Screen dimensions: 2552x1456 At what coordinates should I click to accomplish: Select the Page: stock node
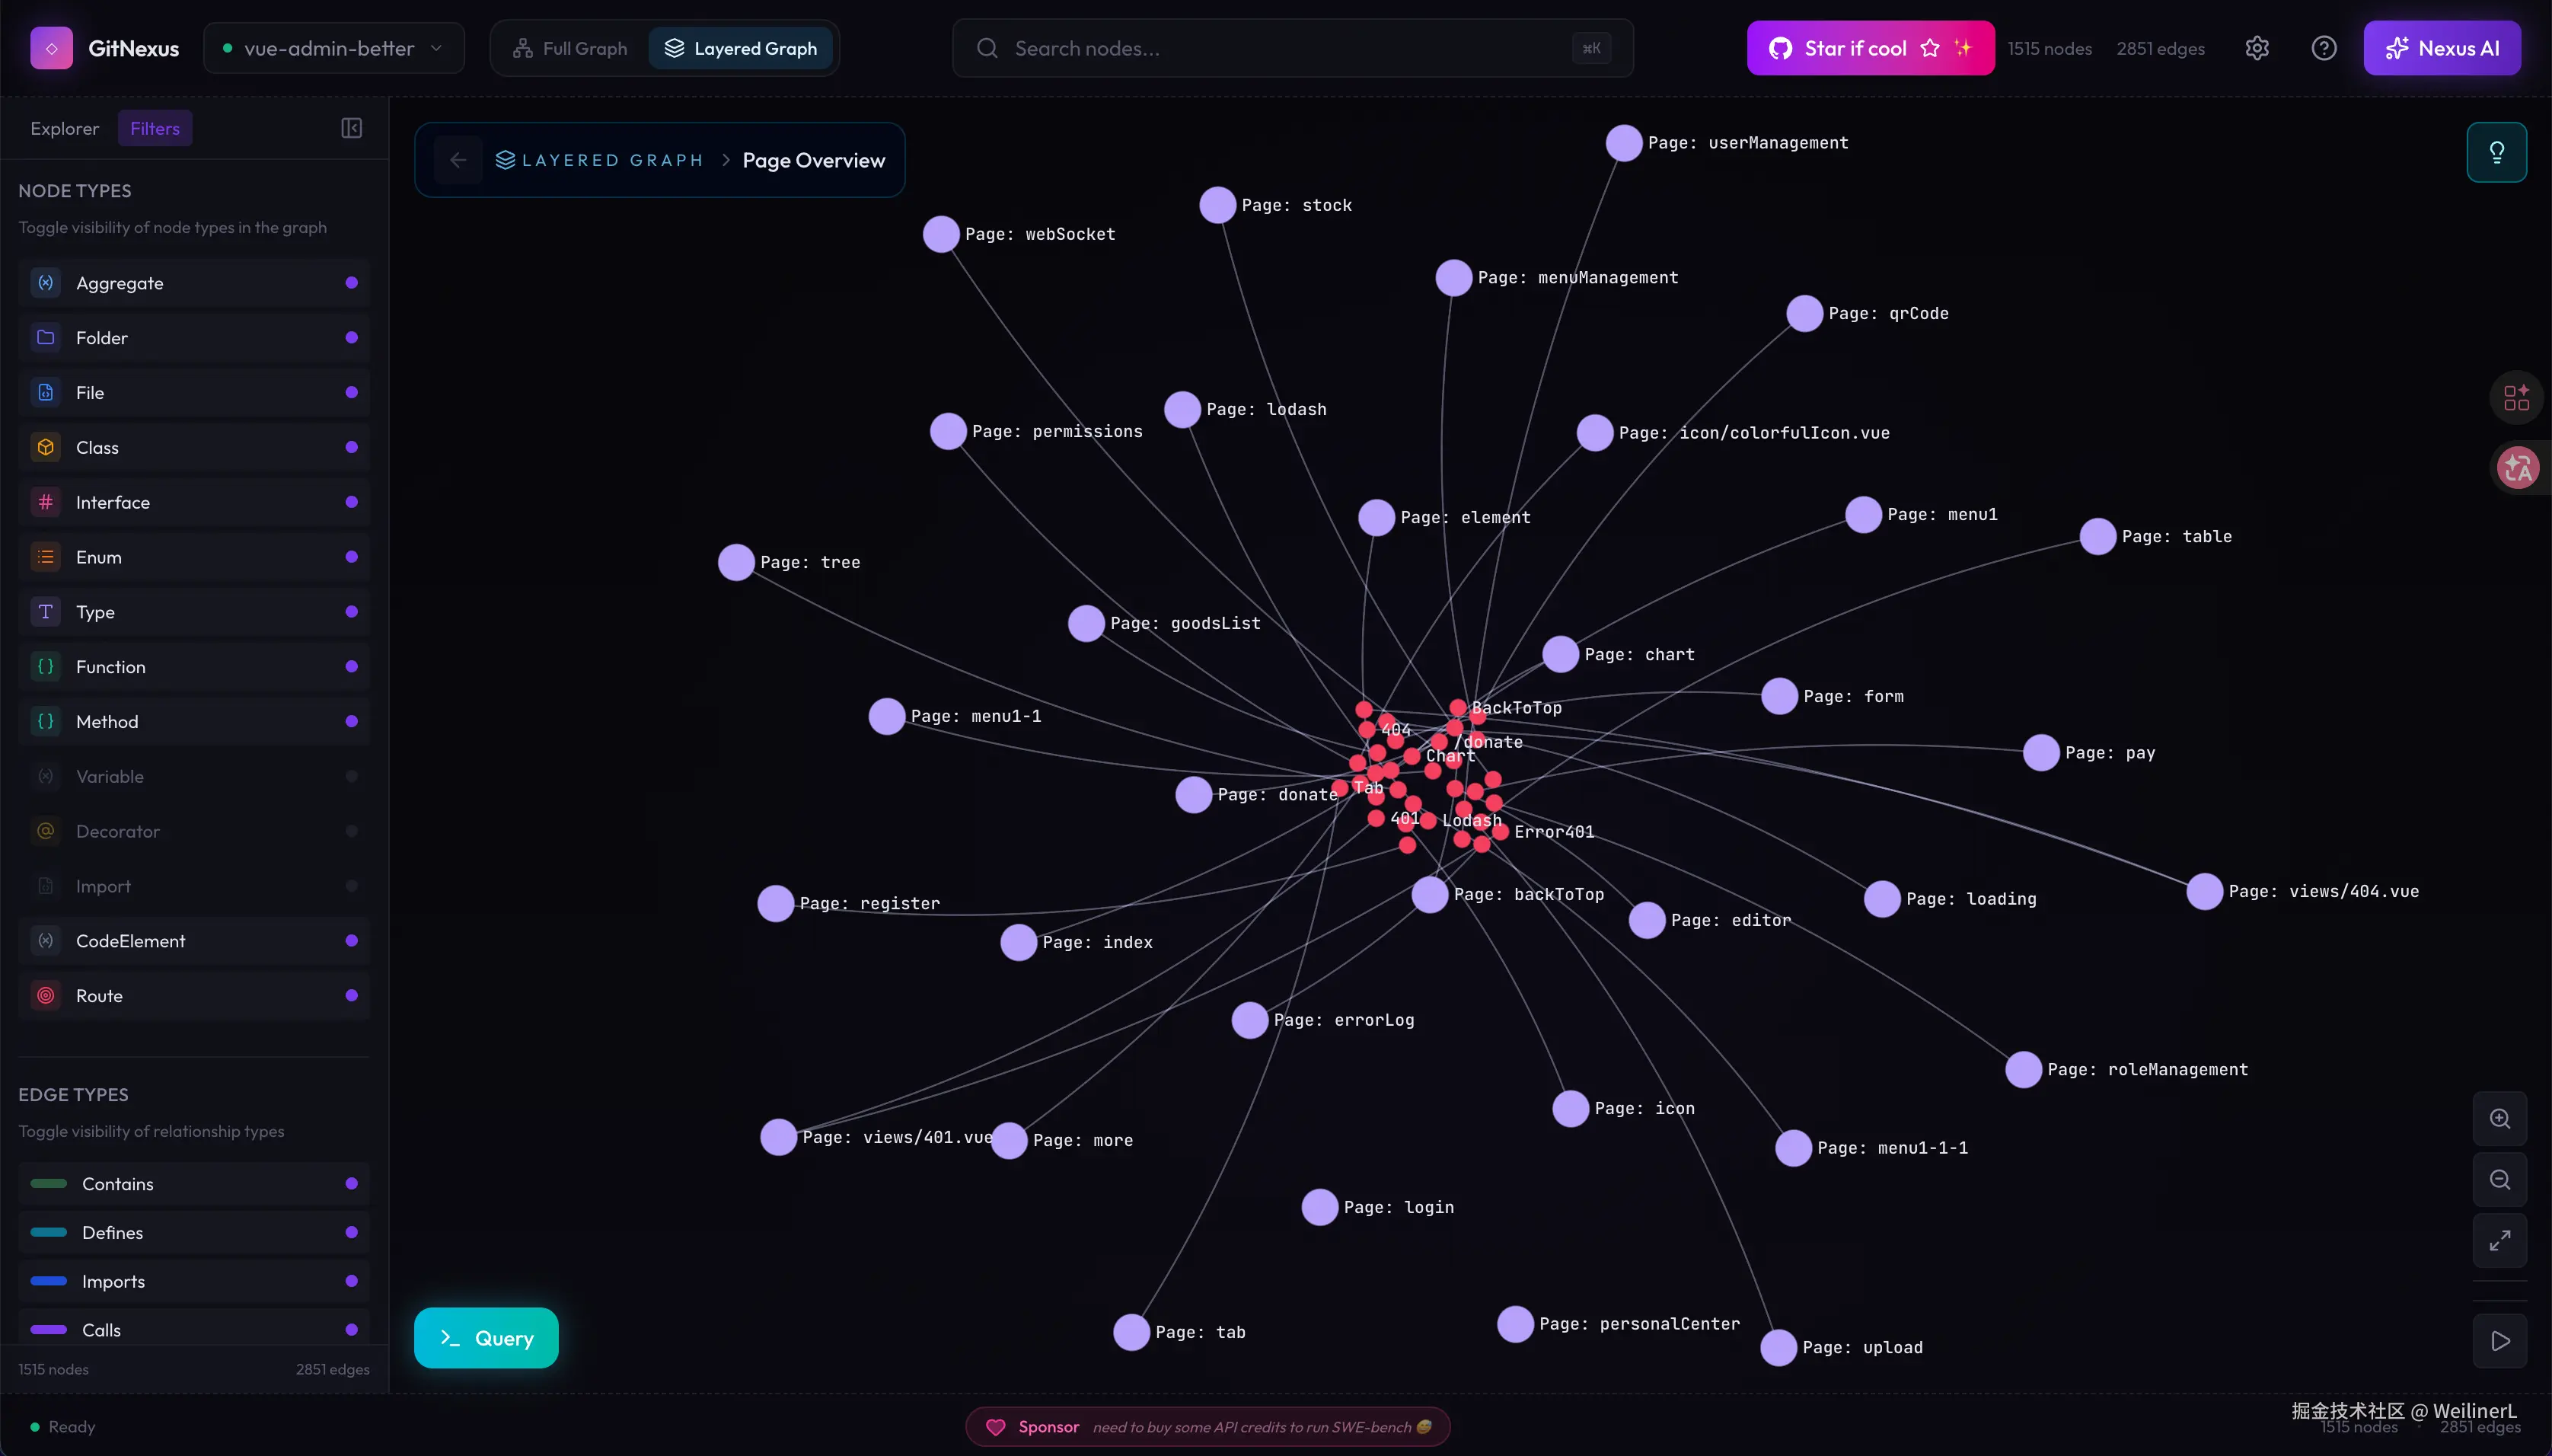point(1217,205)
